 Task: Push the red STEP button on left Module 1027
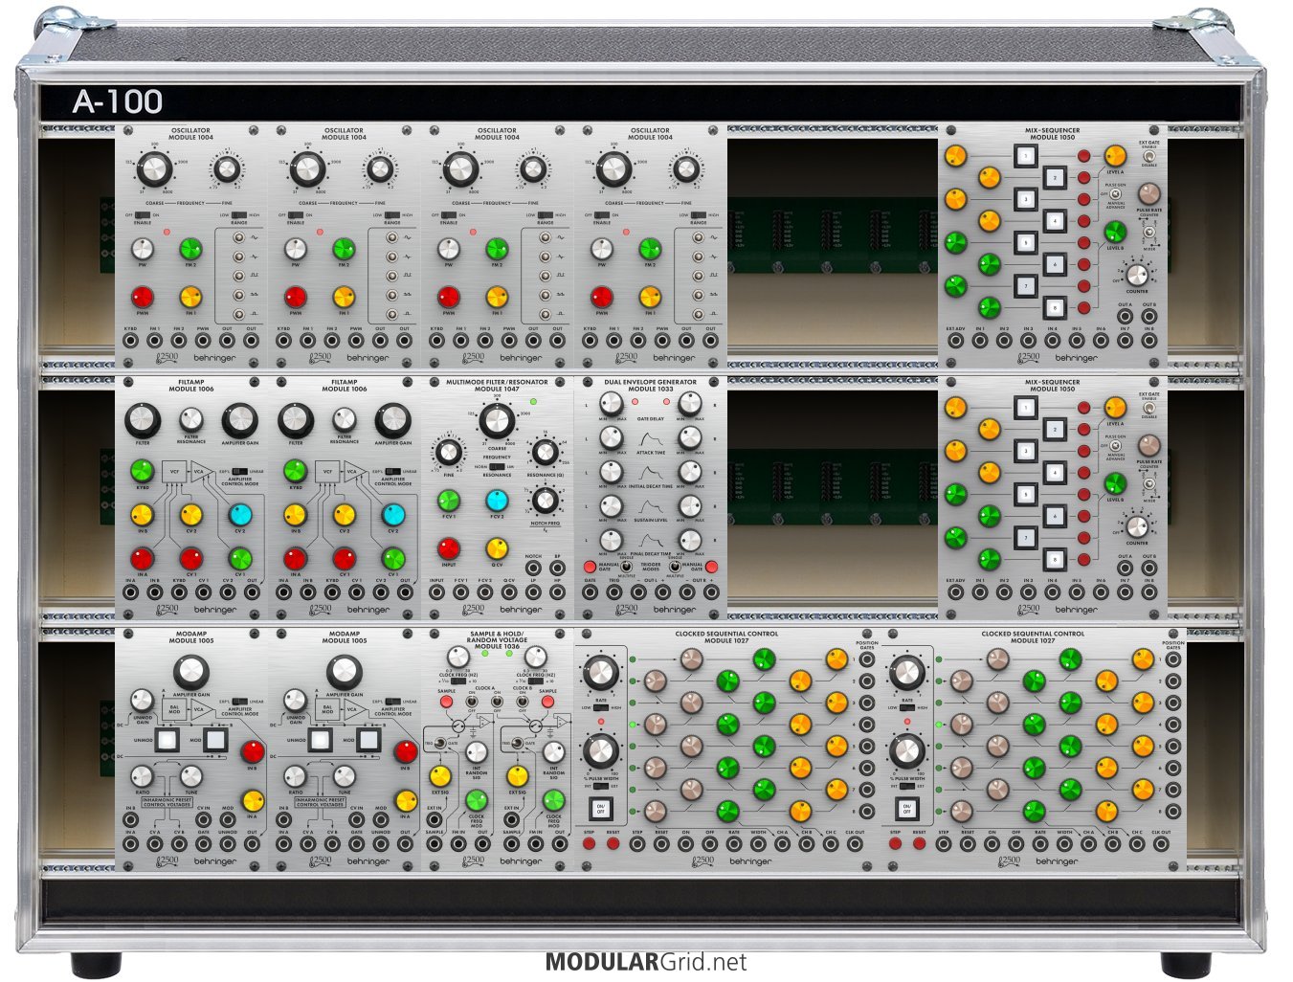click(590, 845)
